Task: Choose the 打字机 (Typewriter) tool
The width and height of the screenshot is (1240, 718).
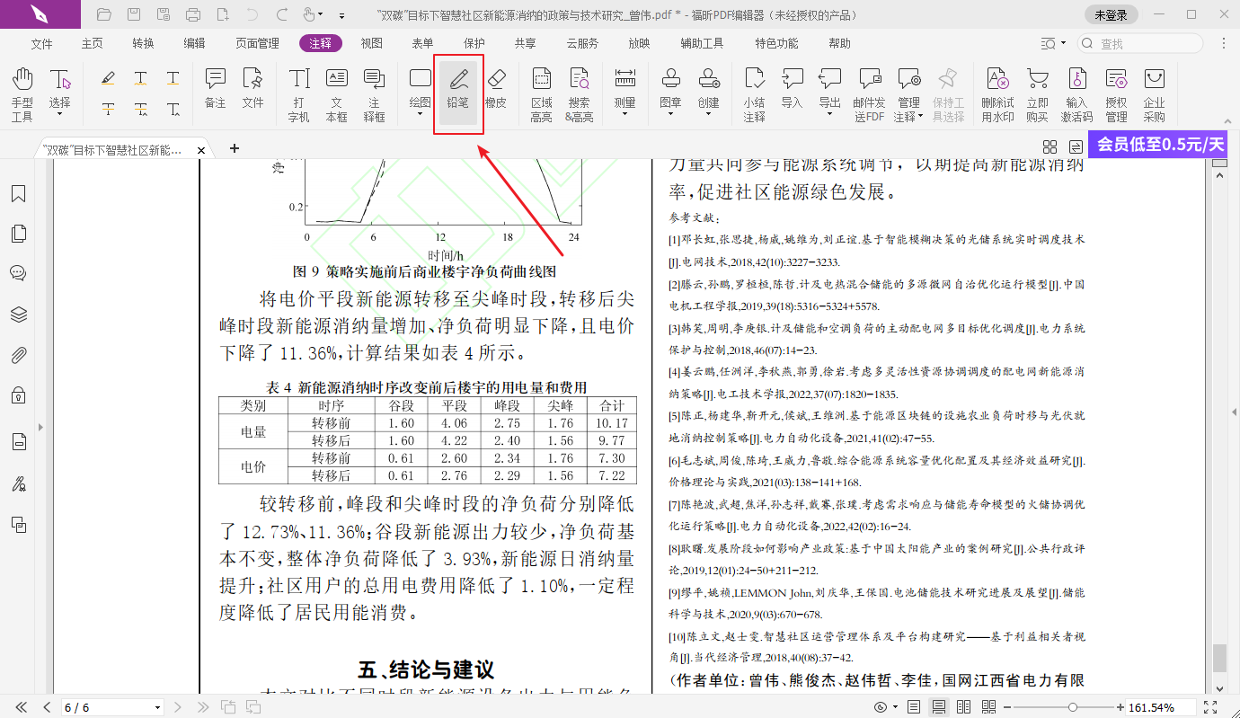Action: tap(298, 93)
